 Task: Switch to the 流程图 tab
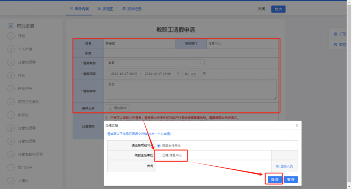[x=106, y=9]
